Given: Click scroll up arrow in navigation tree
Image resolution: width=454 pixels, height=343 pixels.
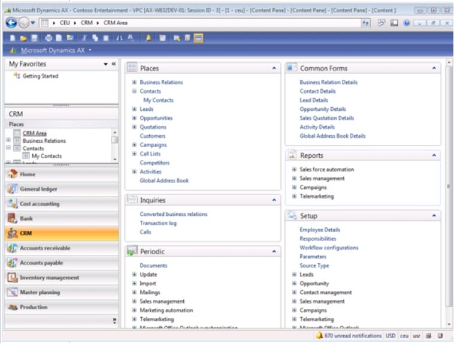Looking at the screenshot, I should point(115,132).
